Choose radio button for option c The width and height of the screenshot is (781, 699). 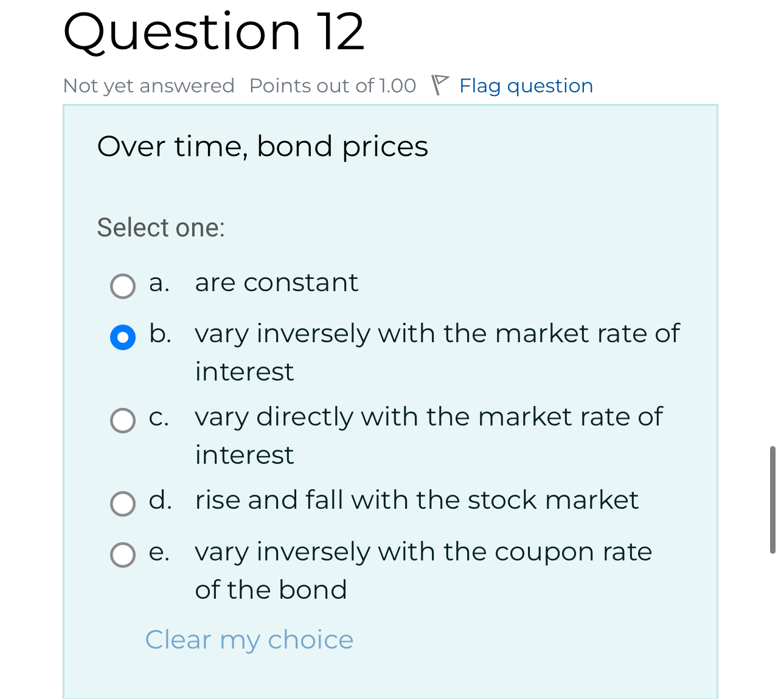[x=123, y=420]
